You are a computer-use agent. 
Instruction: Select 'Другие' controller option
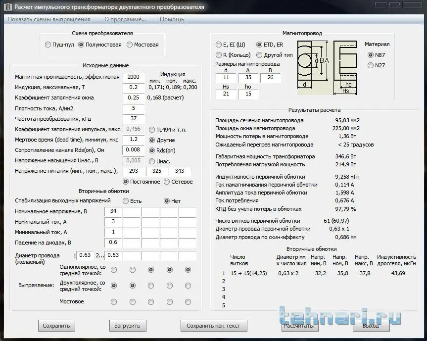pyautogui.click(x=162, y=140)
